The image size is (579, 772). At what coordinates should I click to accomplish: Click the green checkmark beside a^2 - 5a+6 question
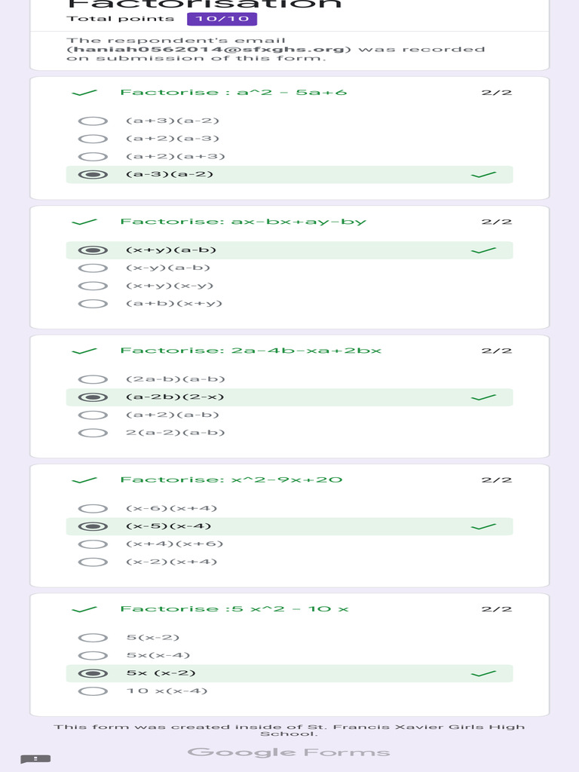(x=84, y=93)
